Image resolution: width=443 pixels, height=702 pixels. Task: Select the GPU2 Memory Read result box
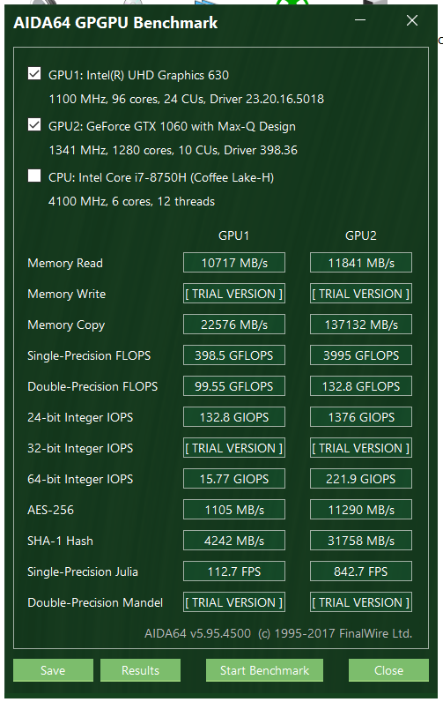coord(361,263)
